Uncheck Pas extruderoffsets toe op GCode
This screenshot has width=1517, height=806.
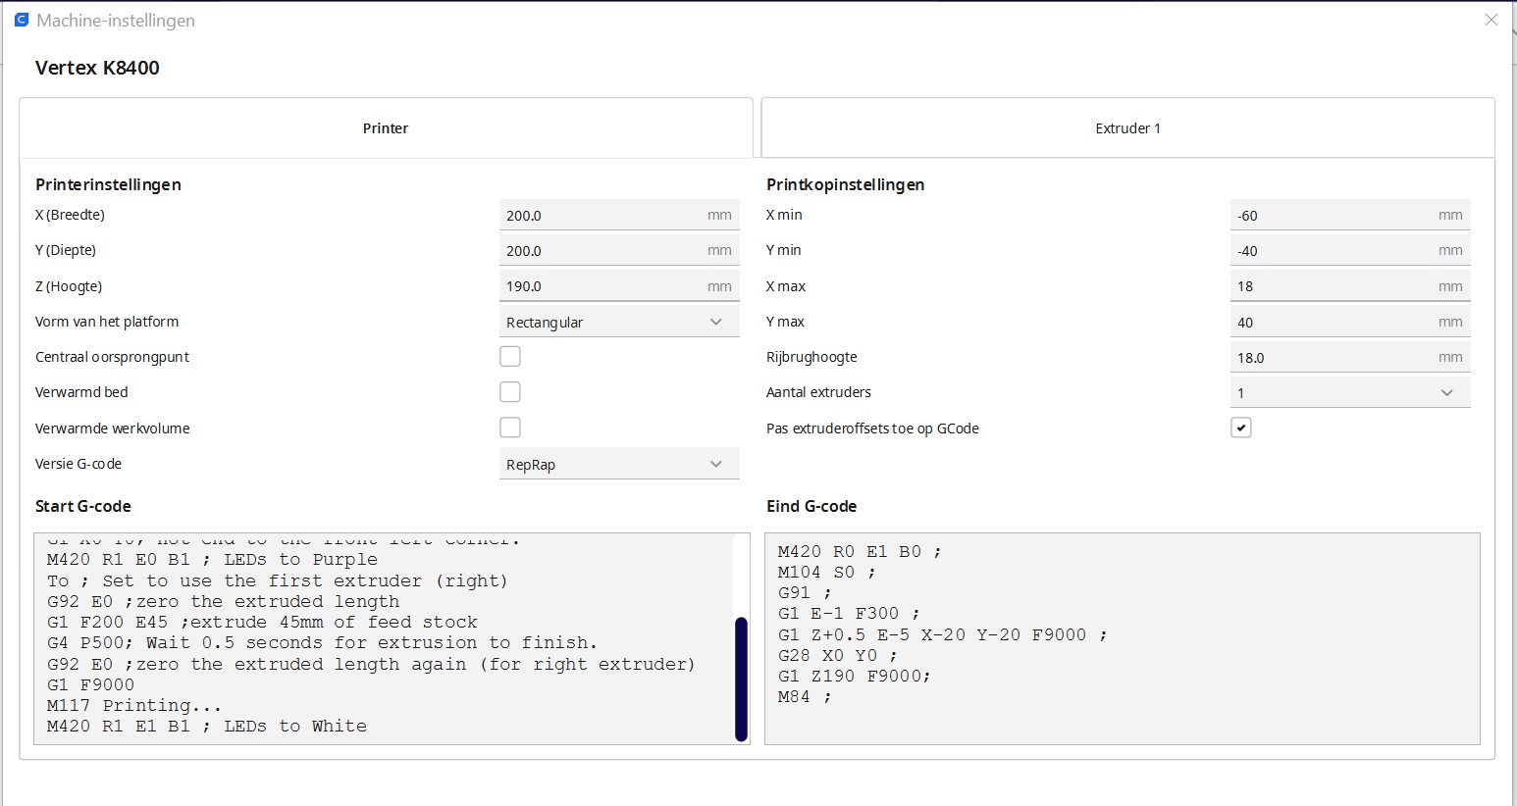(x=1241, y=428)
